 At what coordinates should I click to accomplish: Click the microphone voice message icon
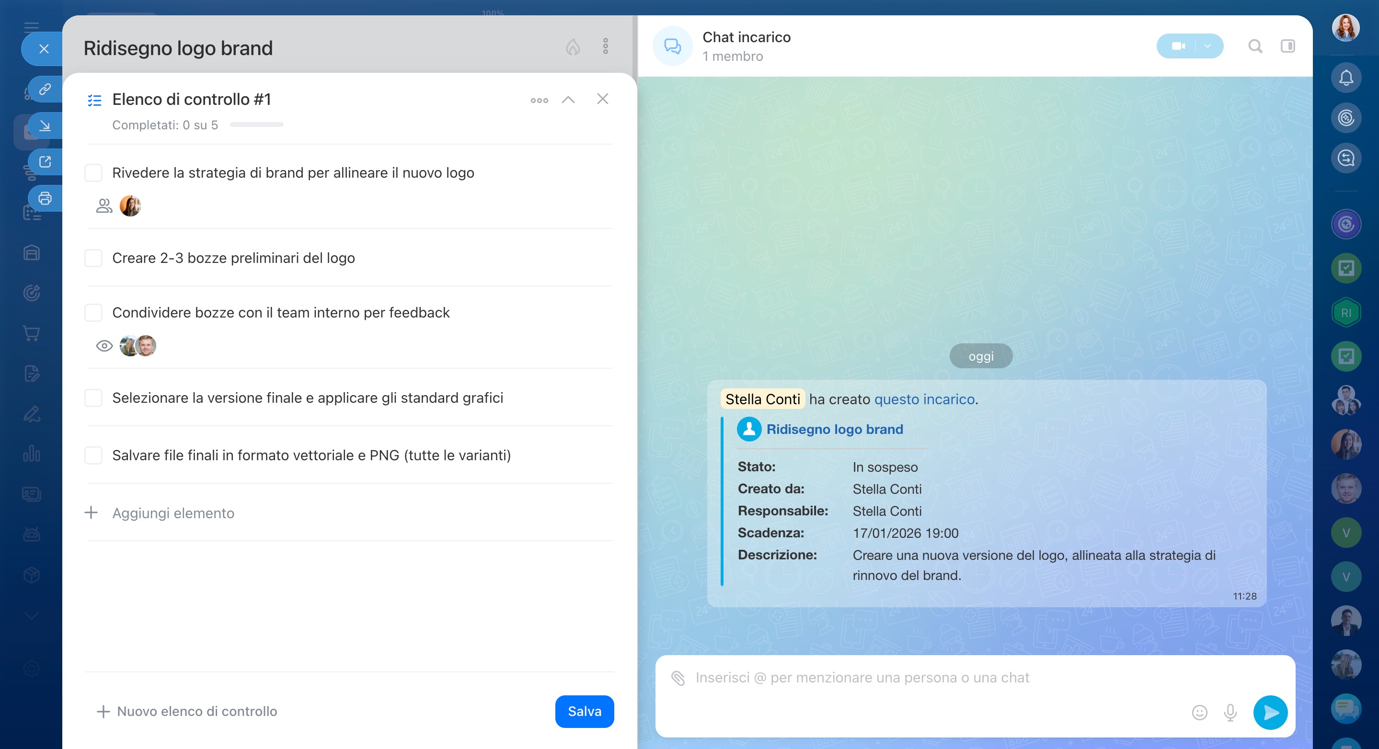(1230, 712)
